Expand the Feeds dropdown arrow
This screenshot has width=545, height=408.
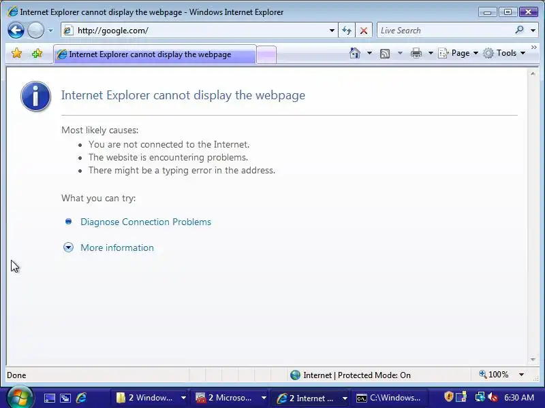coord(400,53)
